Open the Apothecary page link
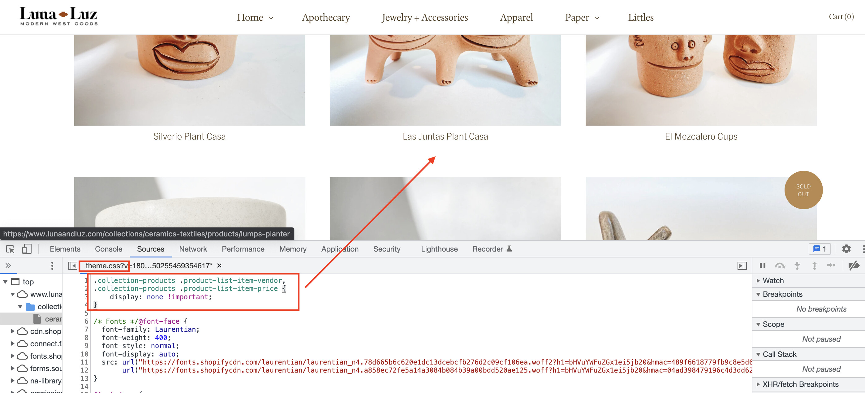This screenshot has height=393, width=865. coord(326,17)
